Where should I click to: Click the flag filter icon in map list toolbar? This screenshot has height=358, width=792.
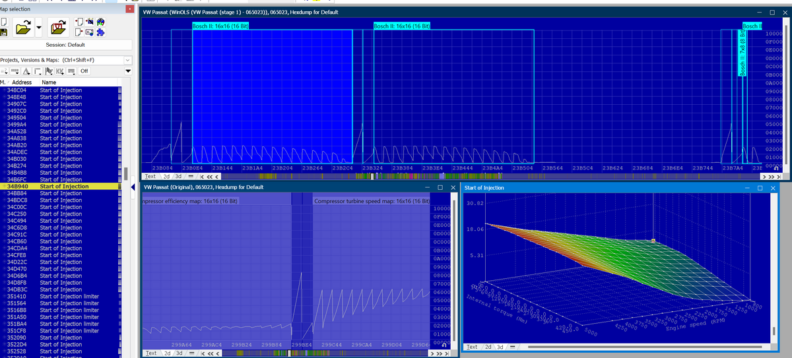tap(49, 71)
